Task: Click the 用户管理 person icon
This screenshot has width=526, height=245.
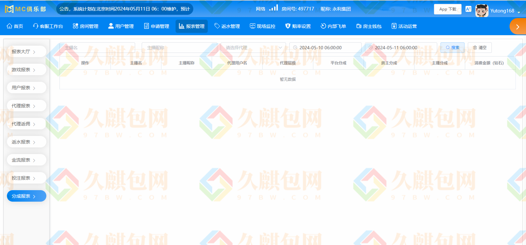Action: pyautogui.click(x=111, y=26)
